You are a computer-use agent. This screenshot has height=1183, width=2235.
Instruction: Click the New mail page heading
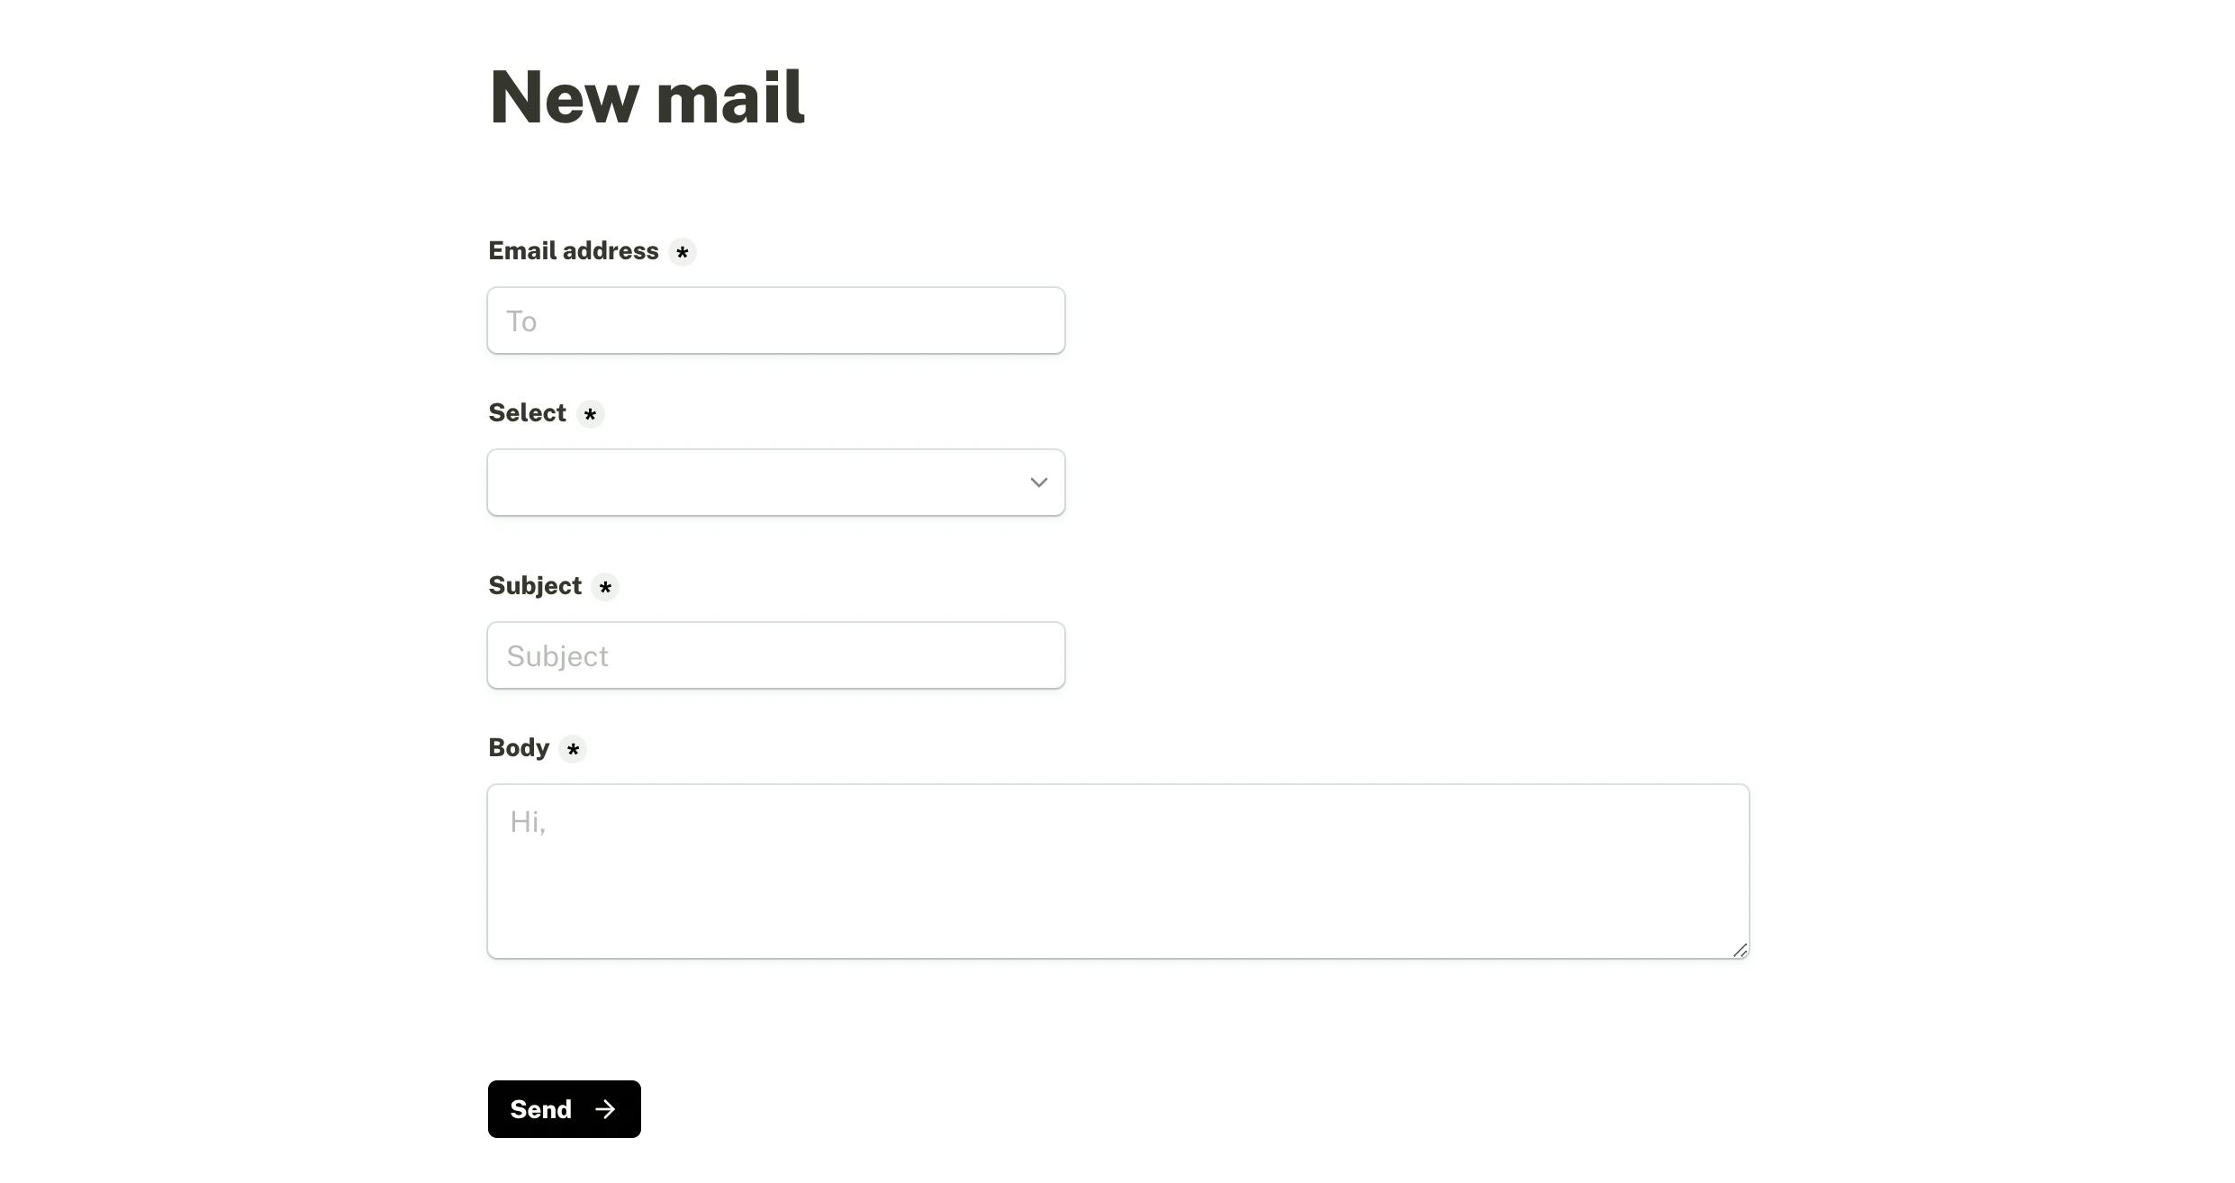[x=647, y=96]
